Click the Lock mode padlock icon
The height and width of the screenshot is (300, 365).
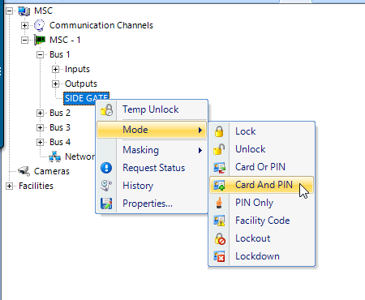[219, 131]
